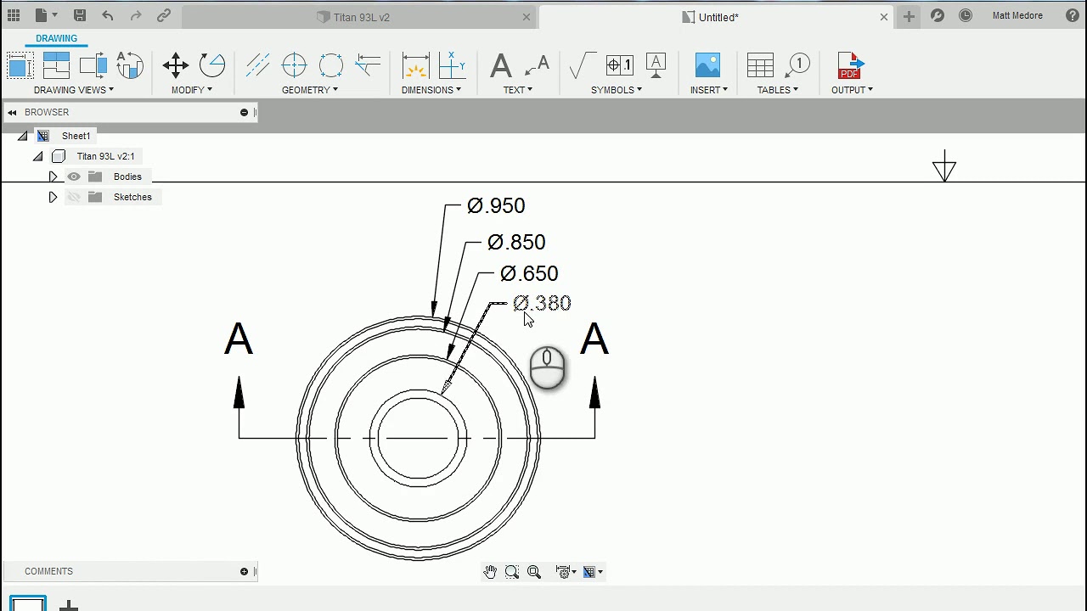This screenshot has height=611, width=1087.
Task: Select the Centerline tool
Action: point(257,65)
